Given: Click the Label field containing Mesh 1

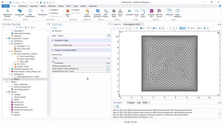Looking at the screenshot, I should (x=82, y=36).
